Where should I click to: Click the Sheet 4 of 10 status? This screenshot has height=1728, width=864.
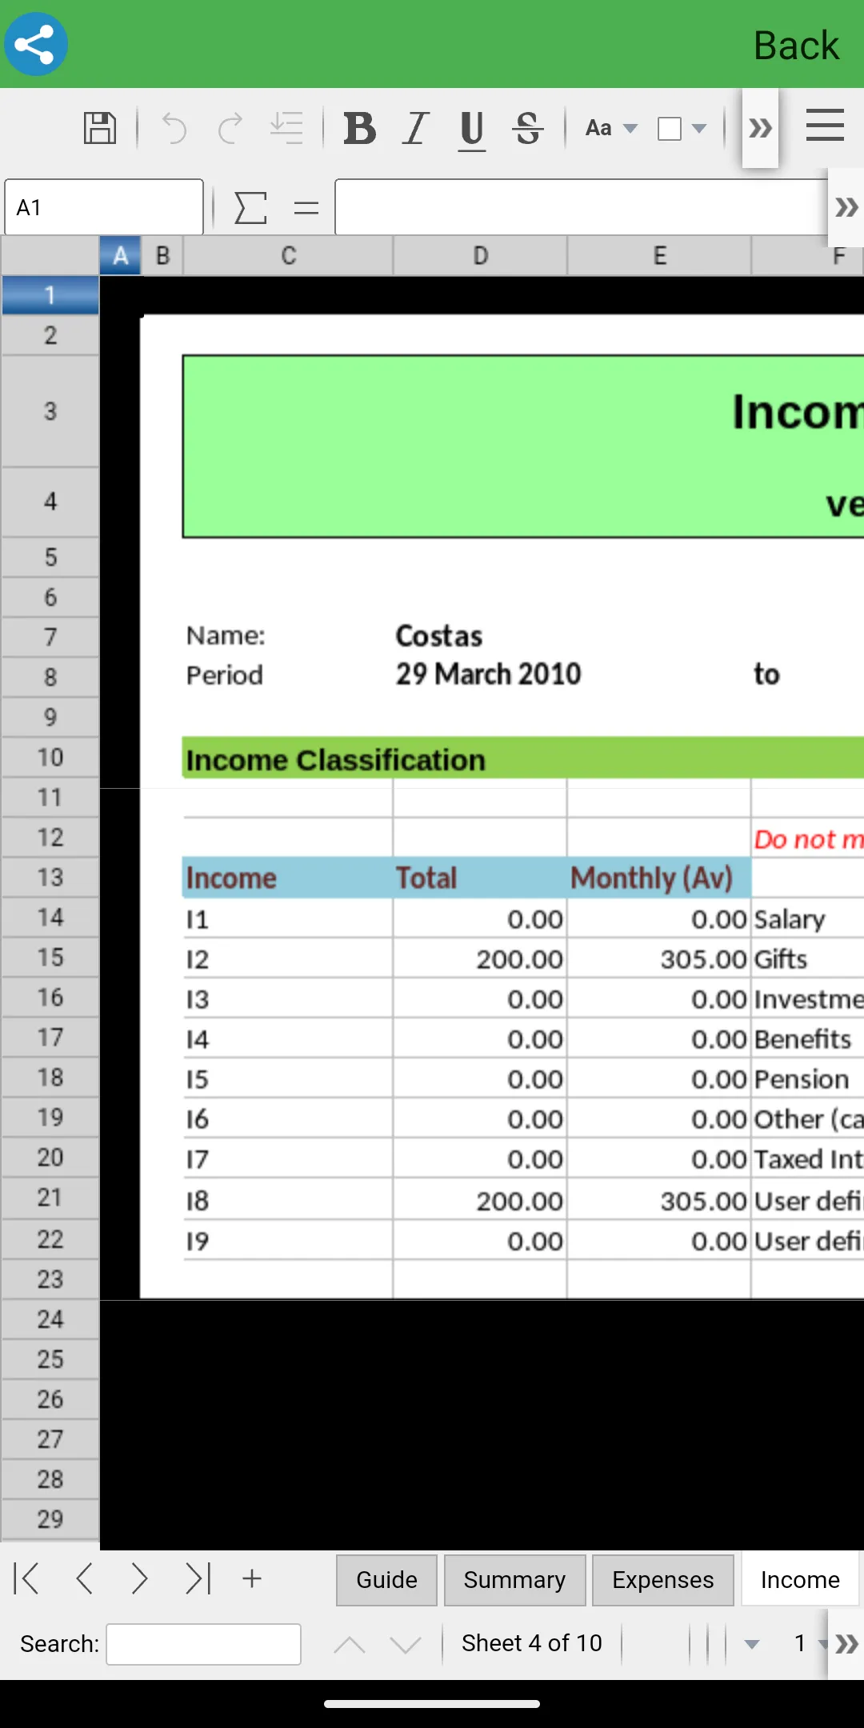click(x=532, y=1643)
